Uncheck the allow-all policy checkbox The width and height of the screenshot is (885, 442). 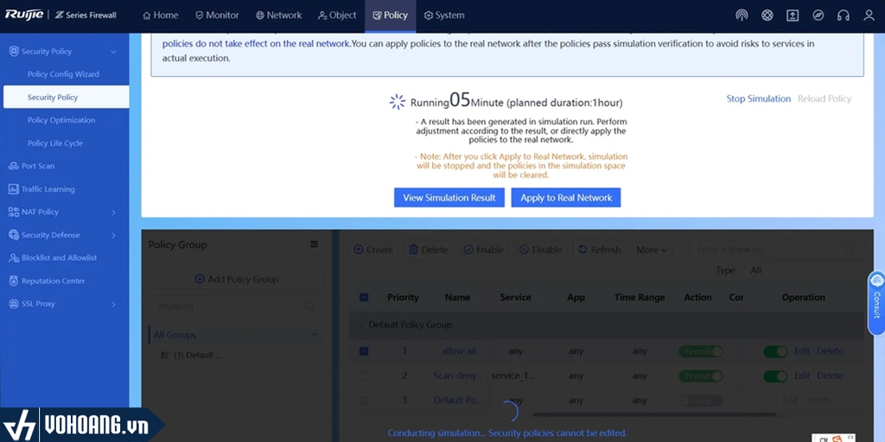pyautogui.click(x=364, y=350)
